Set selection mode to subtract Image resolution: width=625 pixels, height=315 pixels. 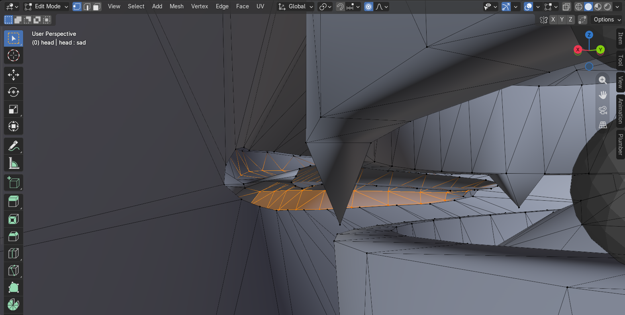(27, 20)
